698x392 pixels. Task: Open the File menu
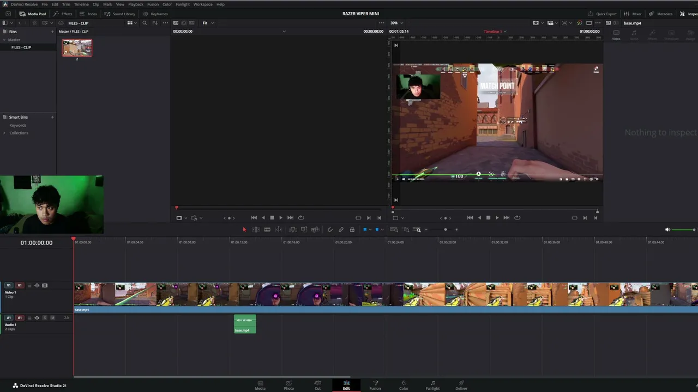point(45,4)
